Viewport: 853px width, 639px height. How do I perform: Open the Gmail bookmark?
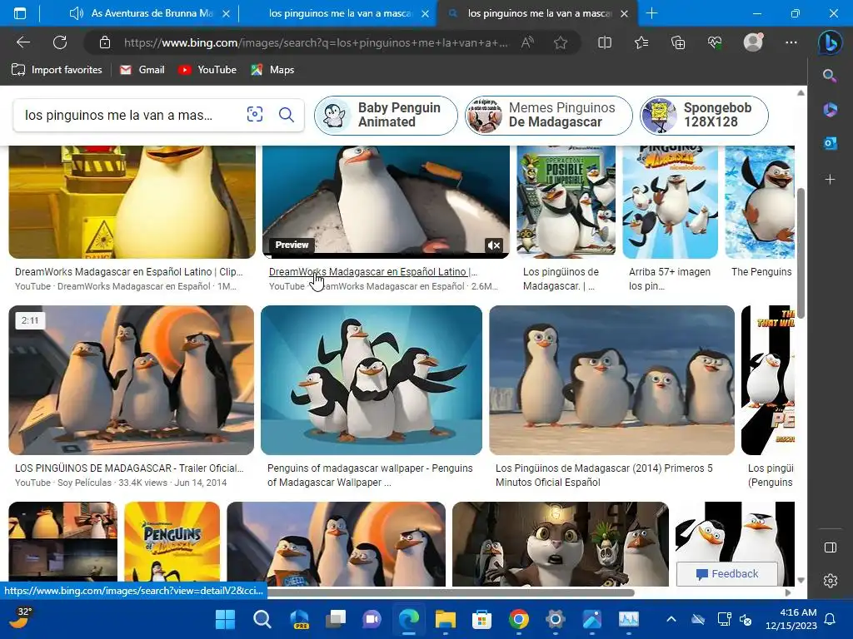(x=142, y=70)
